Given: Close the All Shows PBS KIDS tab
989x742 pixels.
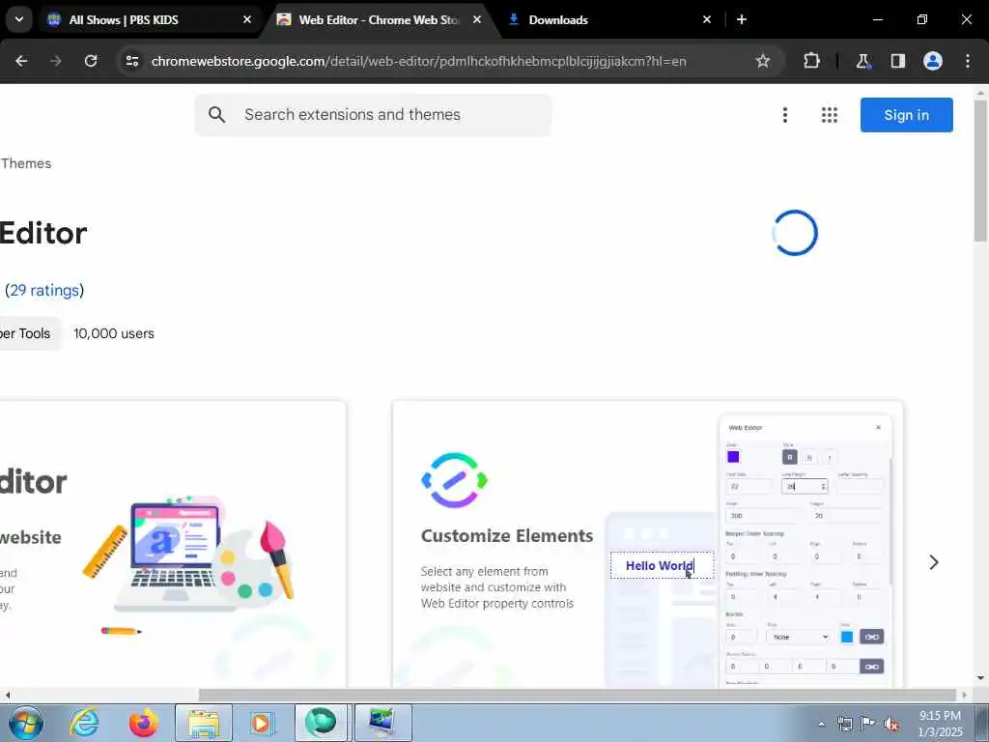Looking at the screenshot, I should click(247, 19).
